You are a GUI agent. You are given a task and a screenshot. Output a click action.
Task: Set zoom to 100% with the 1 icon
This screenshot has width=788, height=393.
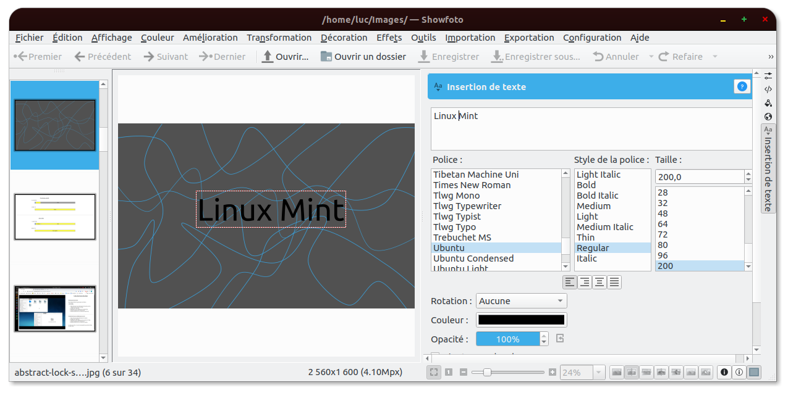coord(449,372)
